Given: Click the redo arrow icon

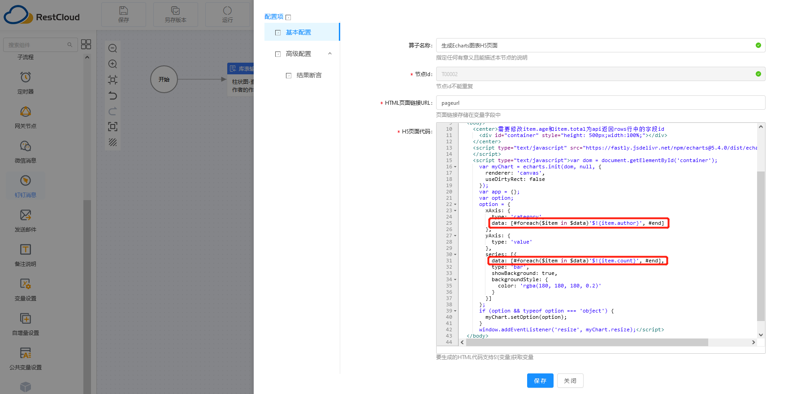Looking at the screenshot, I should point(113,111).
